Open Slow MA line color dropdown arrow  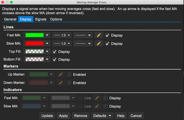click(x=47, y=43)
